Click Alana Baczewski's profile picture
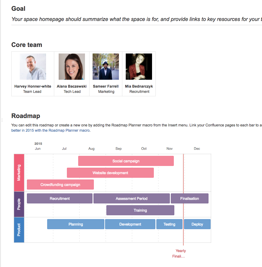This screenshot has height=267, width=262. tap(72, 67)
